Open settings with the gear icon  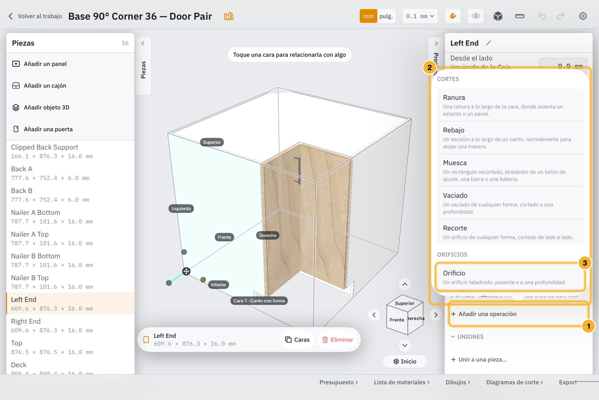point(583,16)
